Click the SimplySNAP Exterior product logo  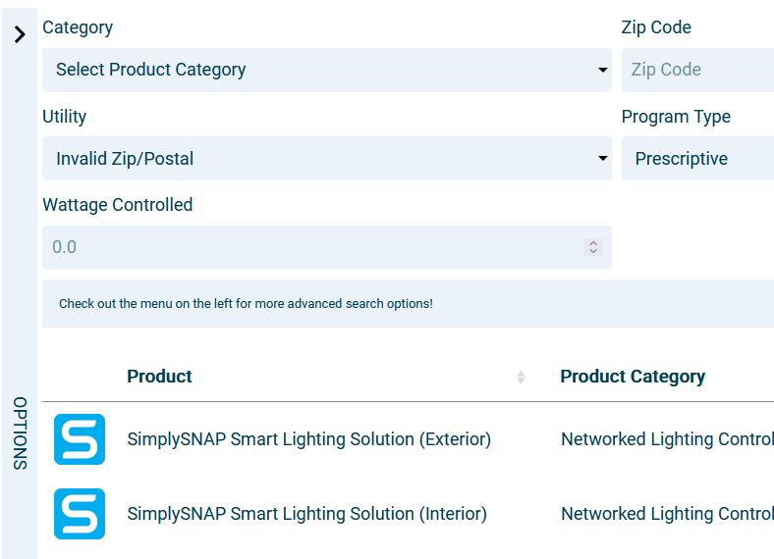[80, 439]
